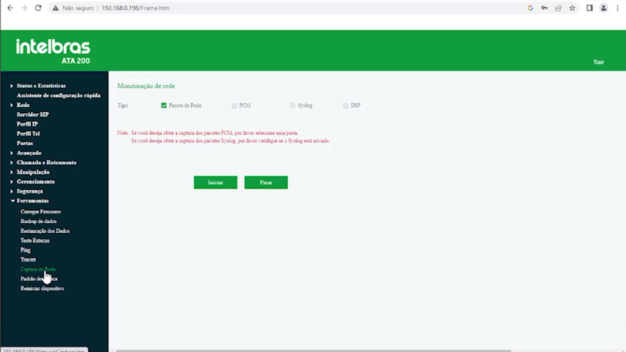
Task: Open the password key icon
Action: [544, 8]
